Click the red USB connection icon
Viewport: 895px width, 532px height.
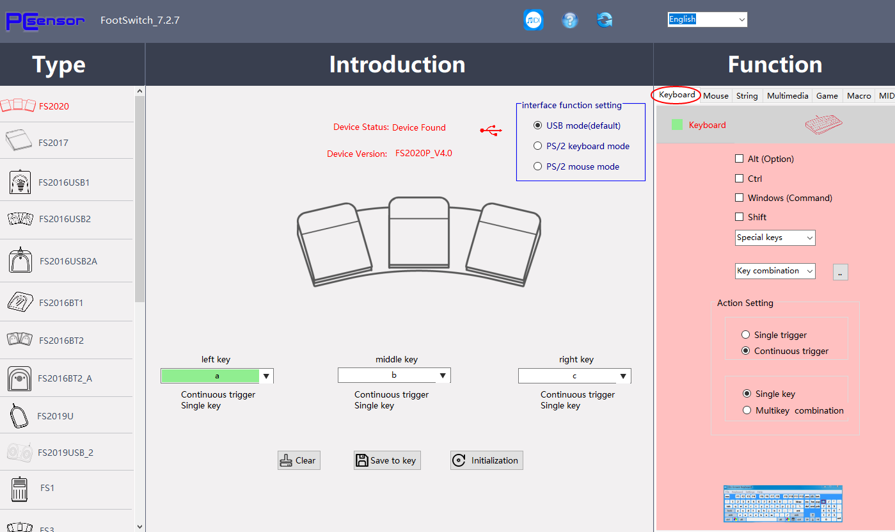tap(491, 131)
